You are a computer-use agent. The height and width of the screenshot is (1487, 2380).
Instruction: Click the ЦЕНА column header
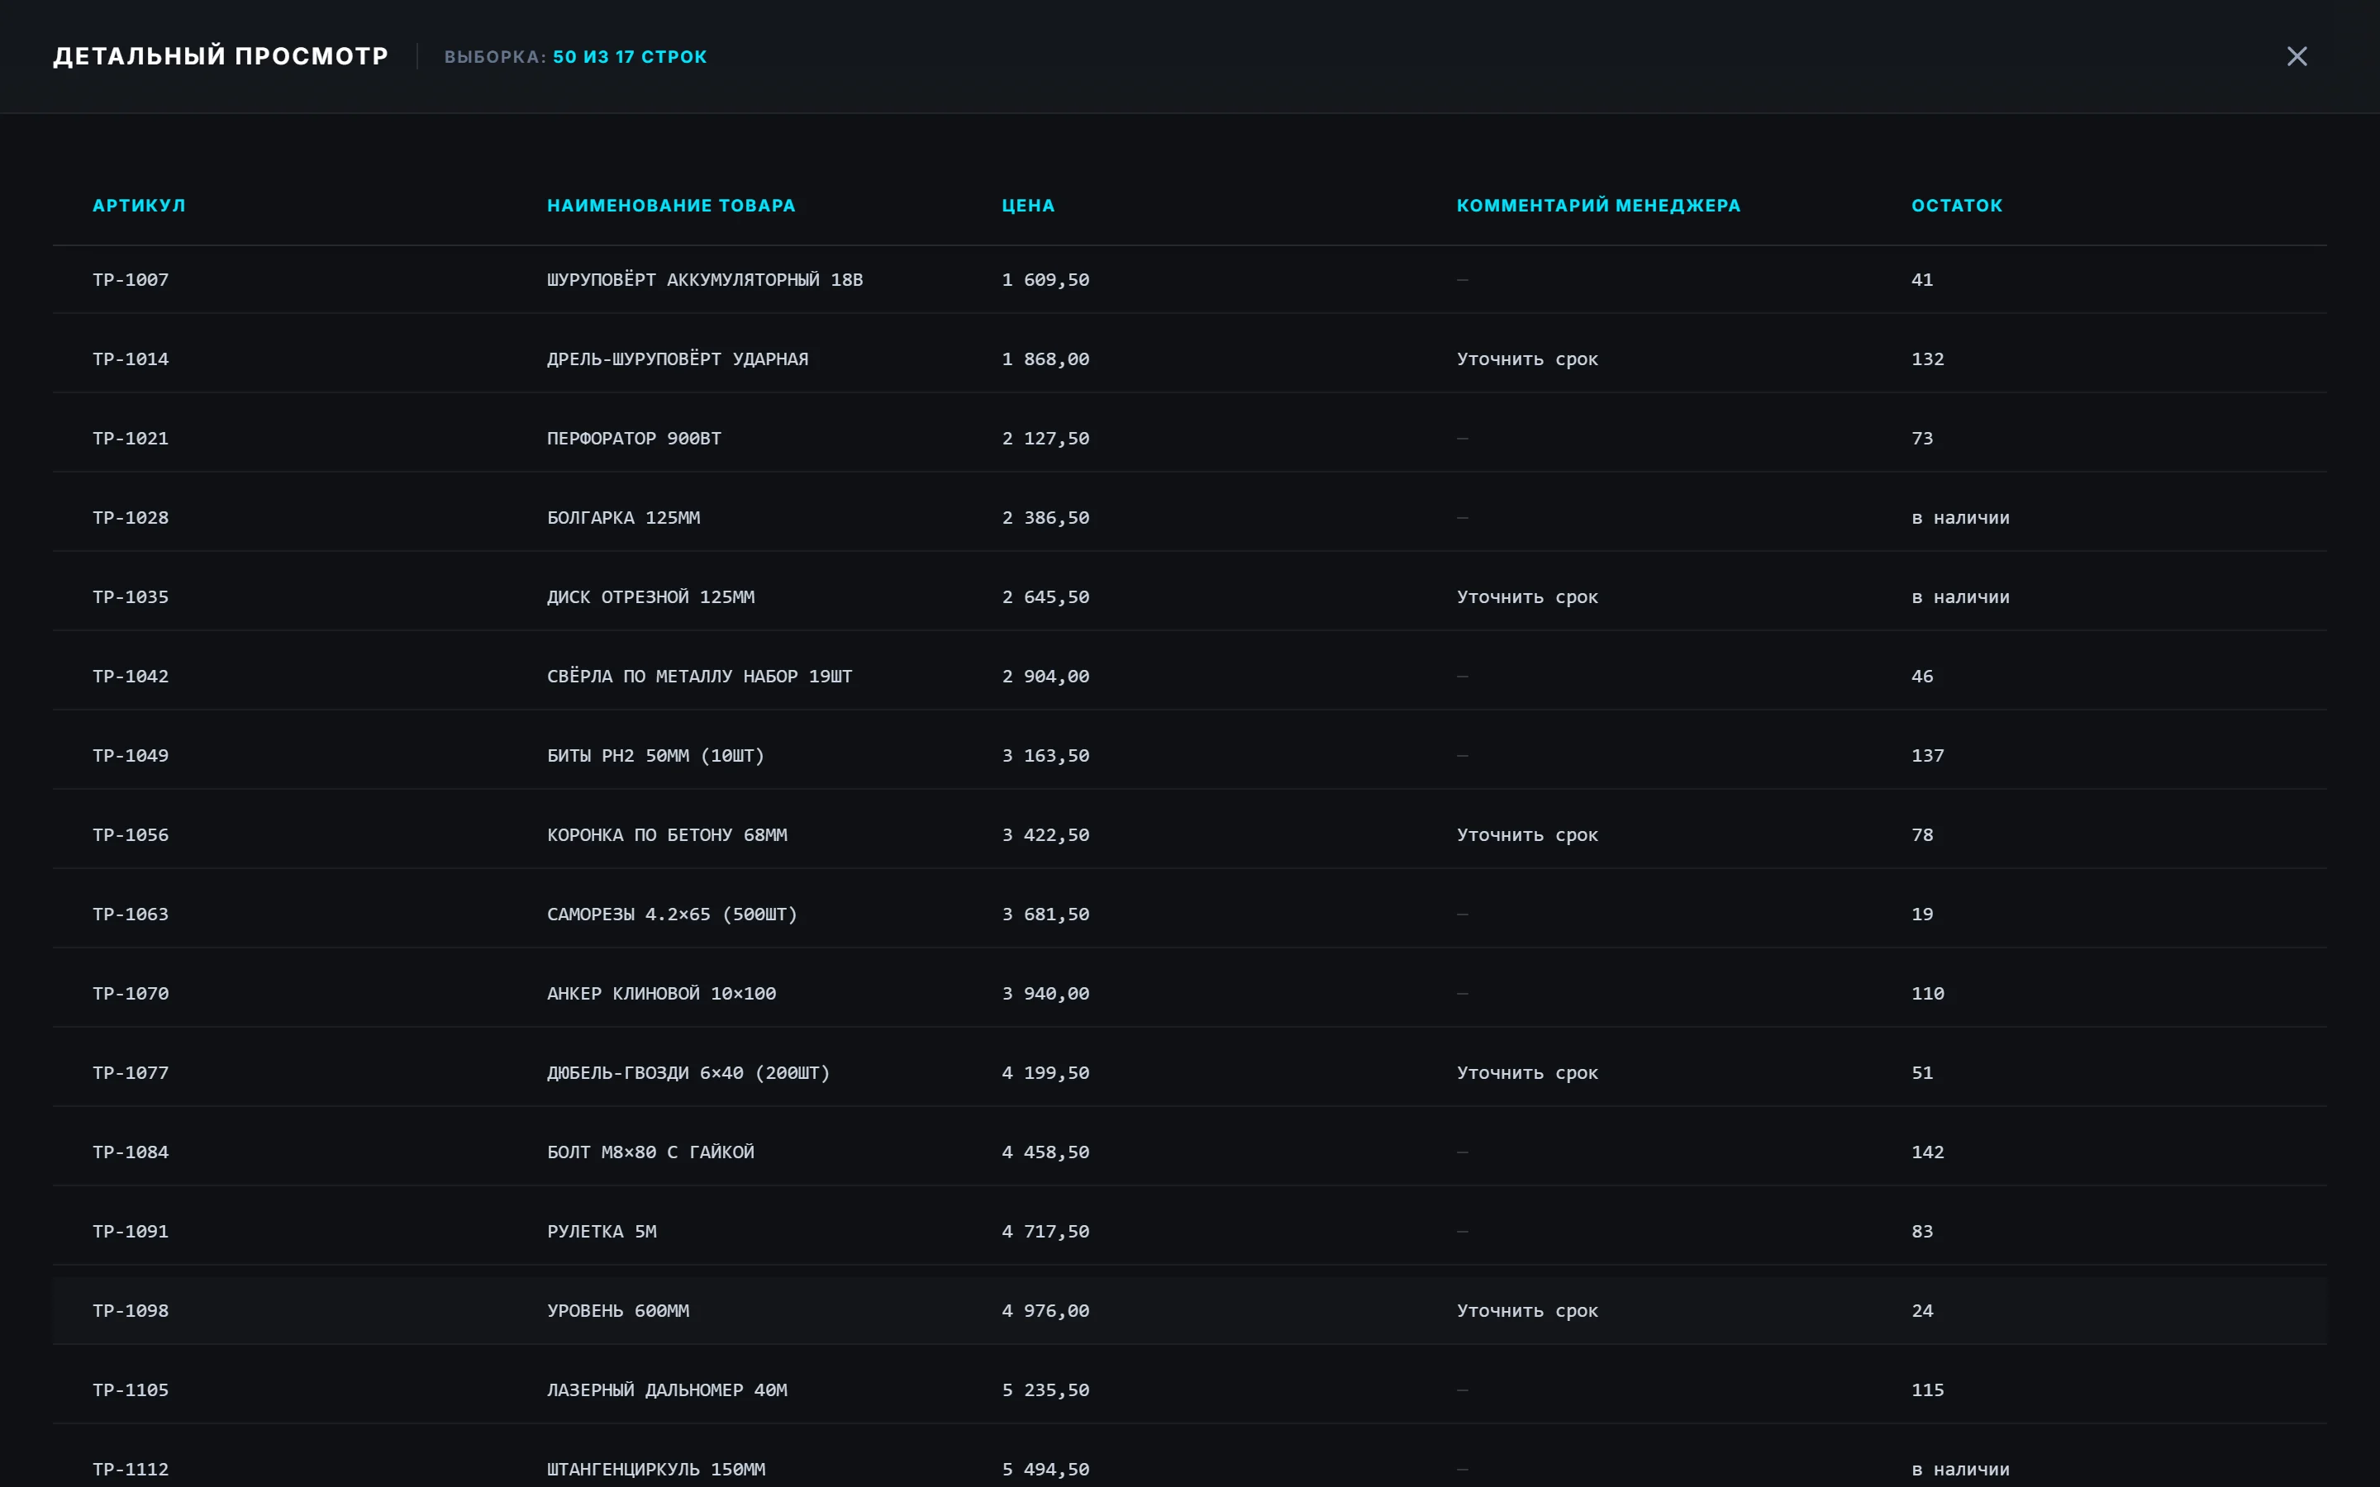1028,206
